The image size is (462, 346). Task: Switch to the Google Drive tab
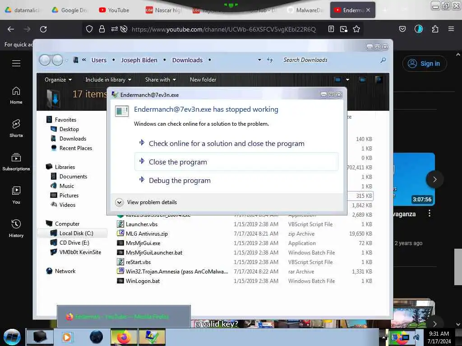(69, 10)
